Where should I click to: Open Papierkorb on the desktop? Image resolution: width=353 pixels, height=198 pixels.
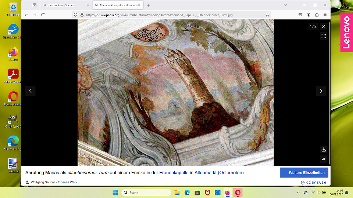point(13,10)
